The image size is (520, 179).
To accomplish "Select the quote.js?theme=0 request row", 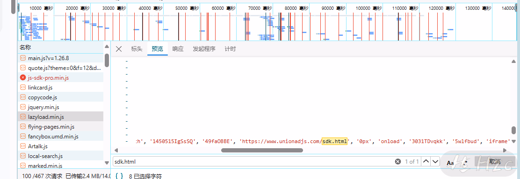I will (61, 68).
